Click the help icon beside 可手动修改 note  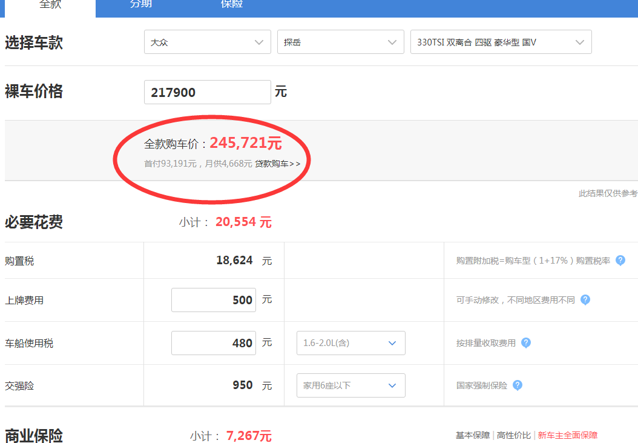pyautogui.click(x=585, y=300)
